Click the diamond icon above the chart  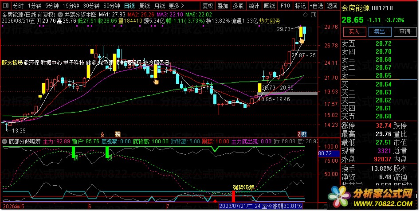coord(305,15)
